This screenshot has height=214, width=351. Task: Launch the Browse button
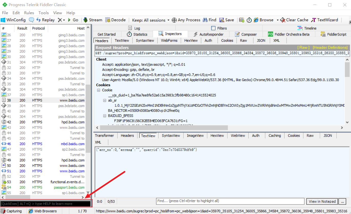(264, 20)
